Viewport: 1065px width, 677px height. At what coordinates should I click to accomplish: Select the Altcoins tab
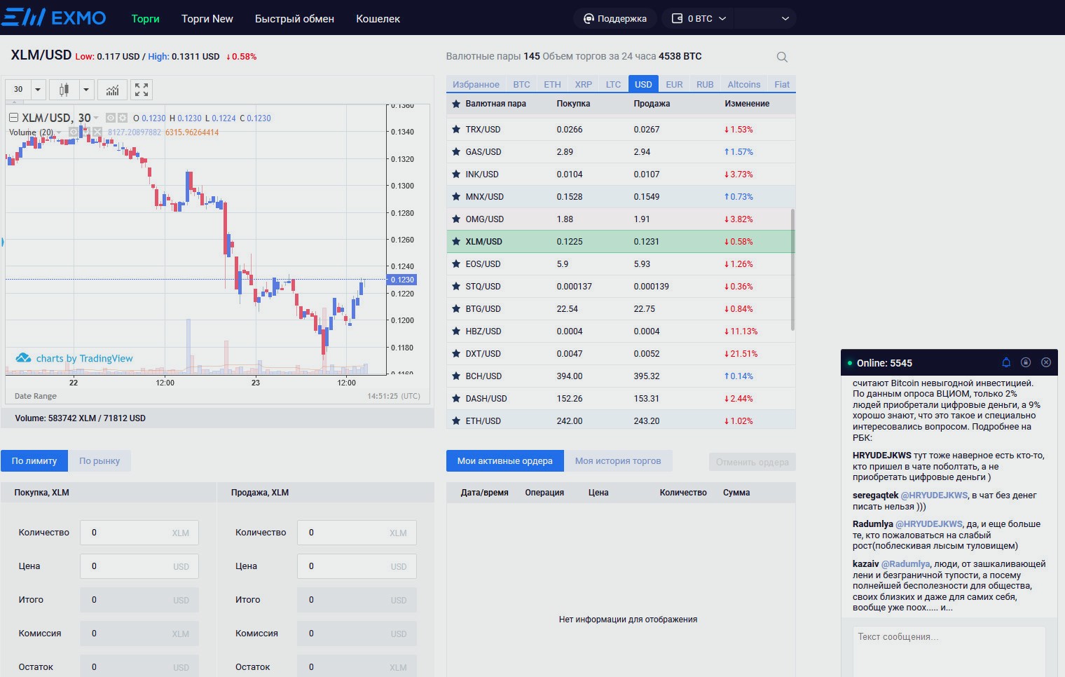point(743,84)
